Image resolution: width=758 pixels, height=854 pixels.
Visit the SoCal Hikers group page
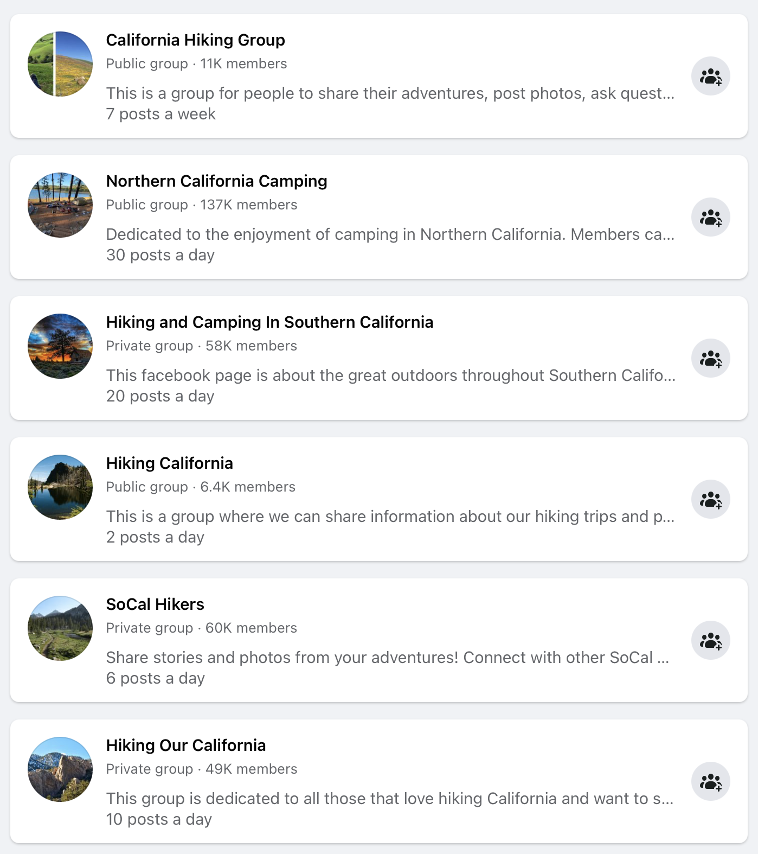point(155,604)
